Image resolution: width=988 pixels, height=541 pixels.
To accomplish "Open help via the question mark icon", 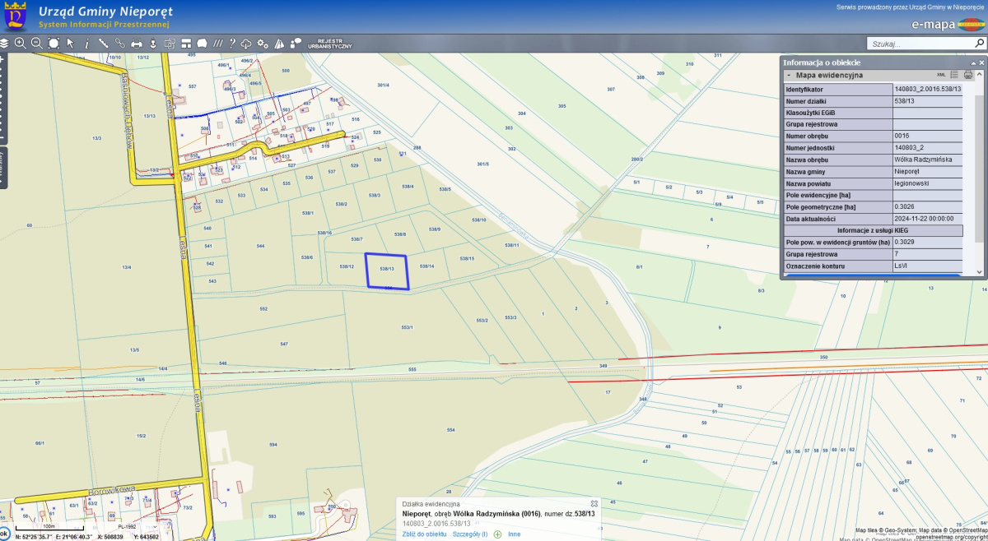I will pyautogui.click(x=232, y=43).
